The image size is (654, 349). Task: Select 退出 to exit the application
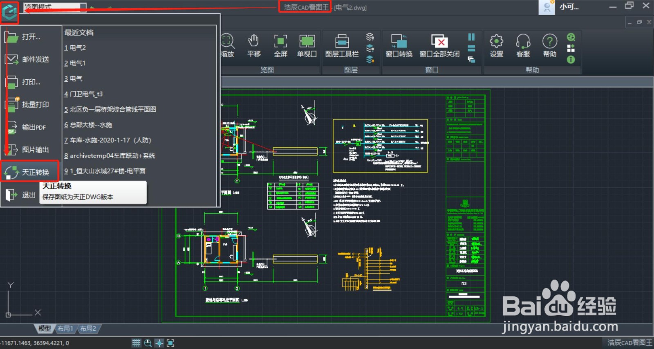21,195
